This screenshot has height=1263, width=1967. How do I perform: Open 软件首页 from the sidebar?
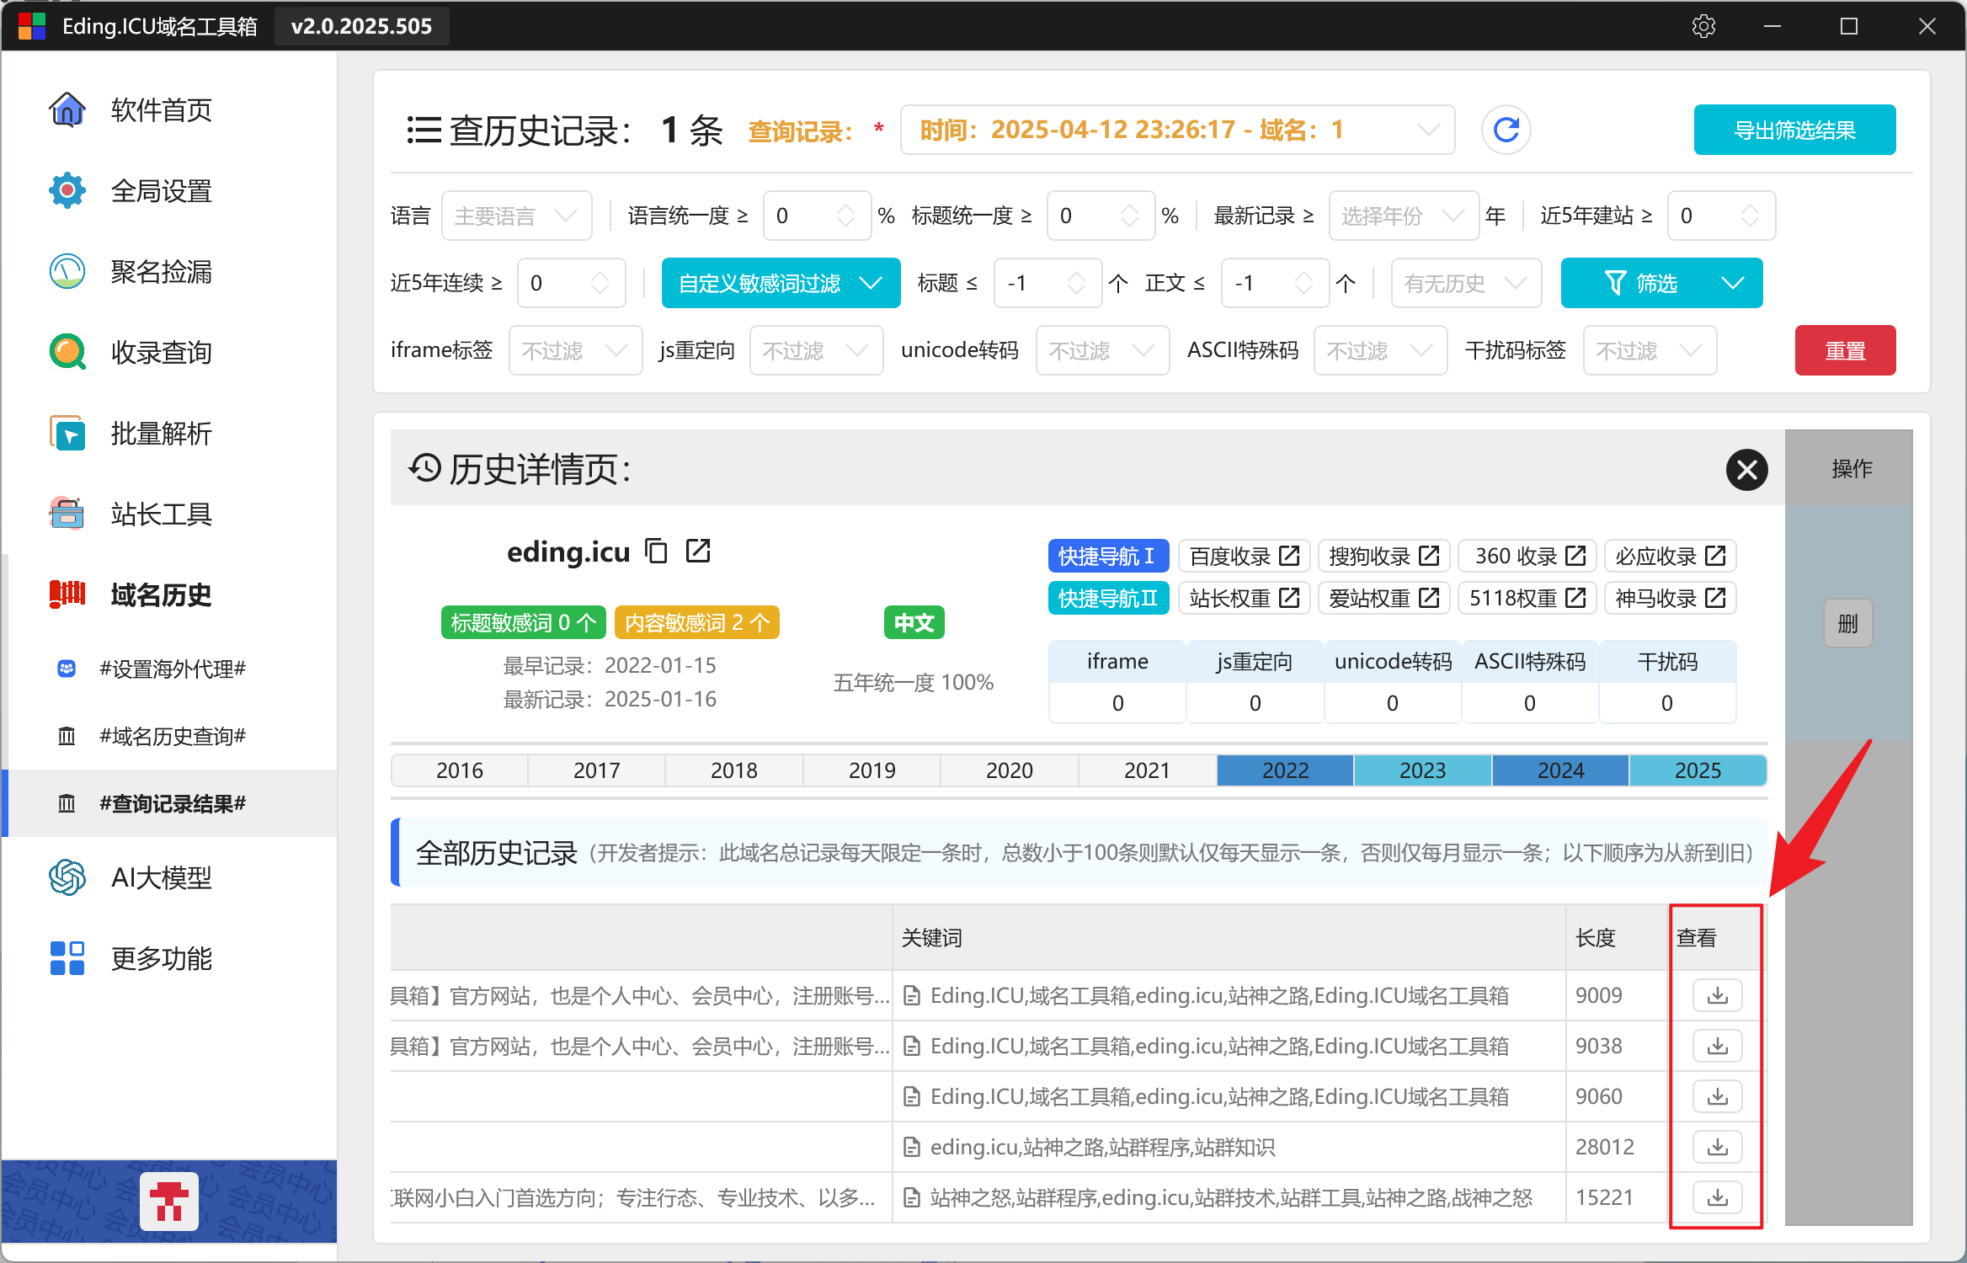tap(168, 109)
